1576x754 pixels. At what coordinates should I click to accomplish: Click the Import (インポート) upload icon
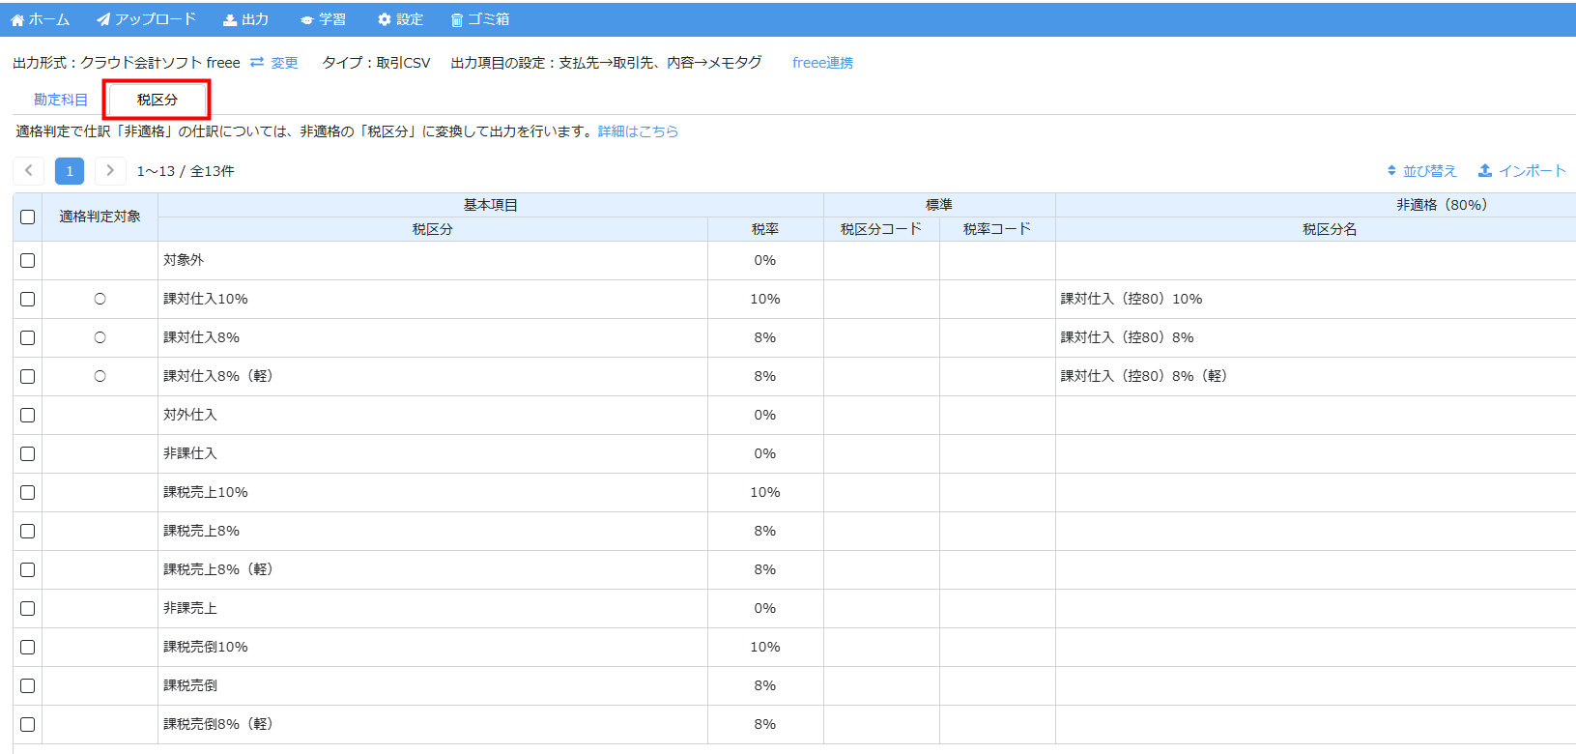click(x=1485, y=171)
